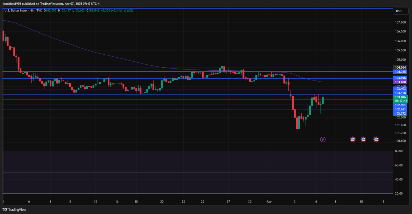Viewport: 412px width, 214px height.
Task: Click the purple lightning bolt event icon
Action: pyautogui.click(x=323, y=140)
